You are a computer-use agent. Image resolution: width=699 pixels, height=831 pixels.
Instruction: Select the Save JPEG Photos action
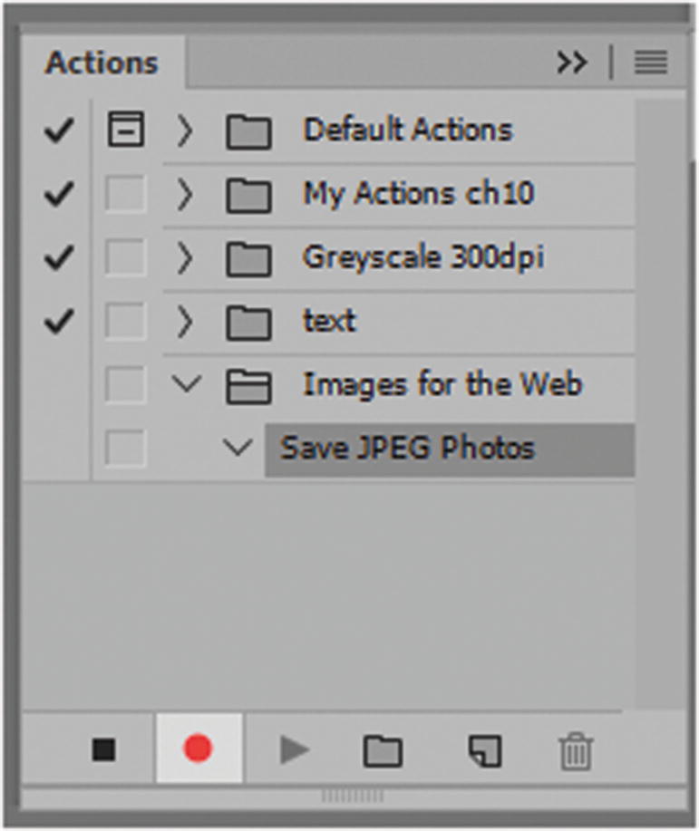[408, 448]
